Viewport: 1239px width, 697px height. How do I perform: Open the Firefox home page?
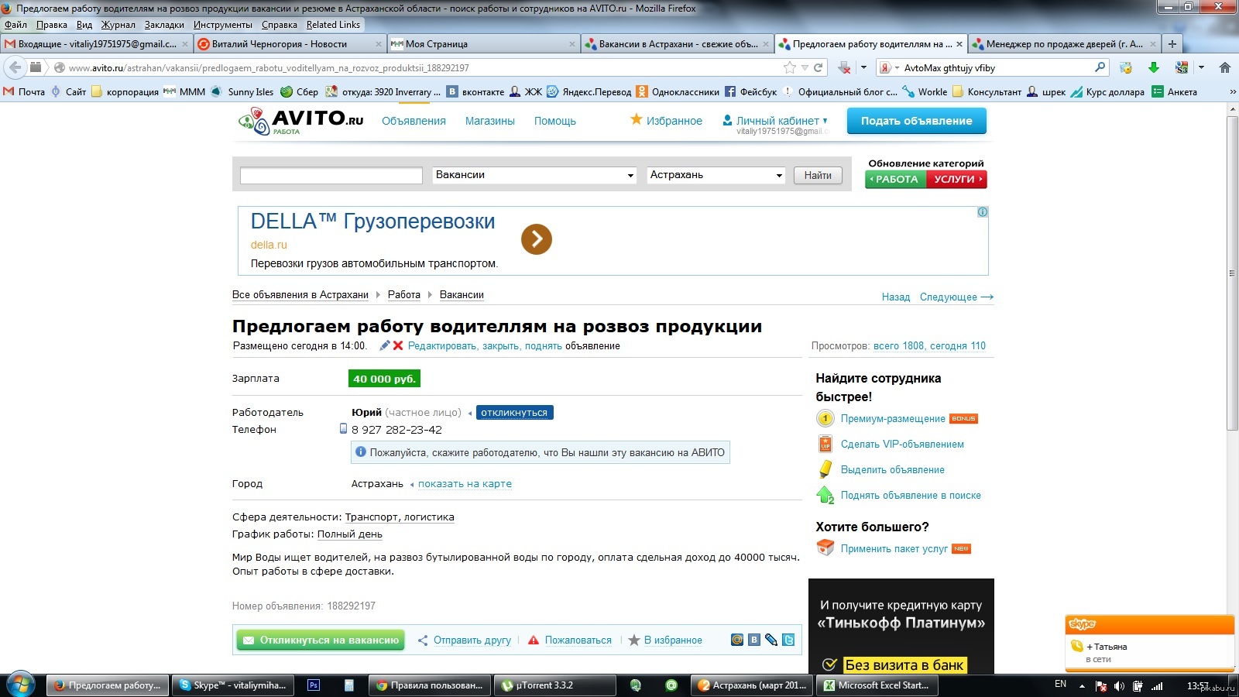(x=1224, y=67)
